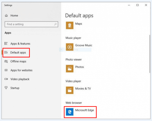The height and width of the screenshot is (121, 152).
Task: Click the Default apps page title
Action: click(79, 16)
